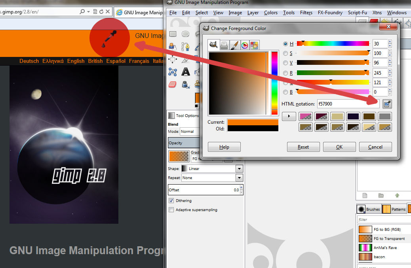Open the File menu
The width and height of the screenshot is (411, 268).
tap(173, 13)
